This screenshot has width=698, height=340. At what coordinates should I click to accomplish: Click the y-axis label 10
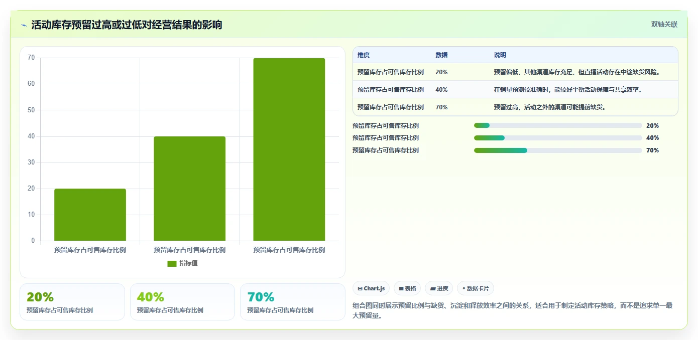[31, 215]
